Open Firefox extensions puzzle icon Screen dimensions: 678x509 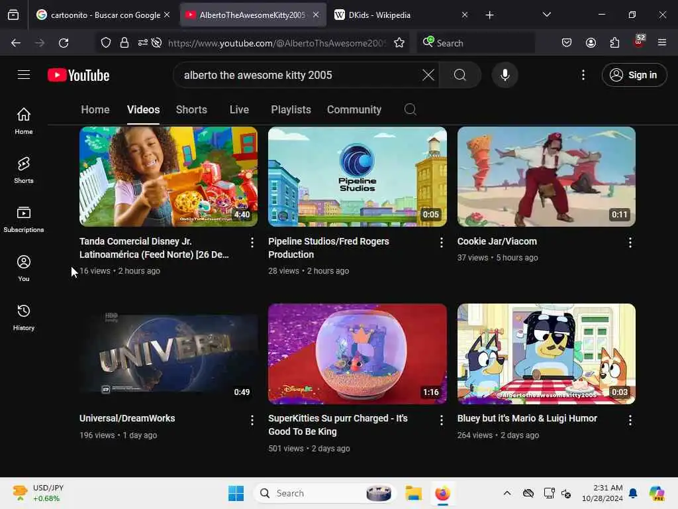coord(614,42)
